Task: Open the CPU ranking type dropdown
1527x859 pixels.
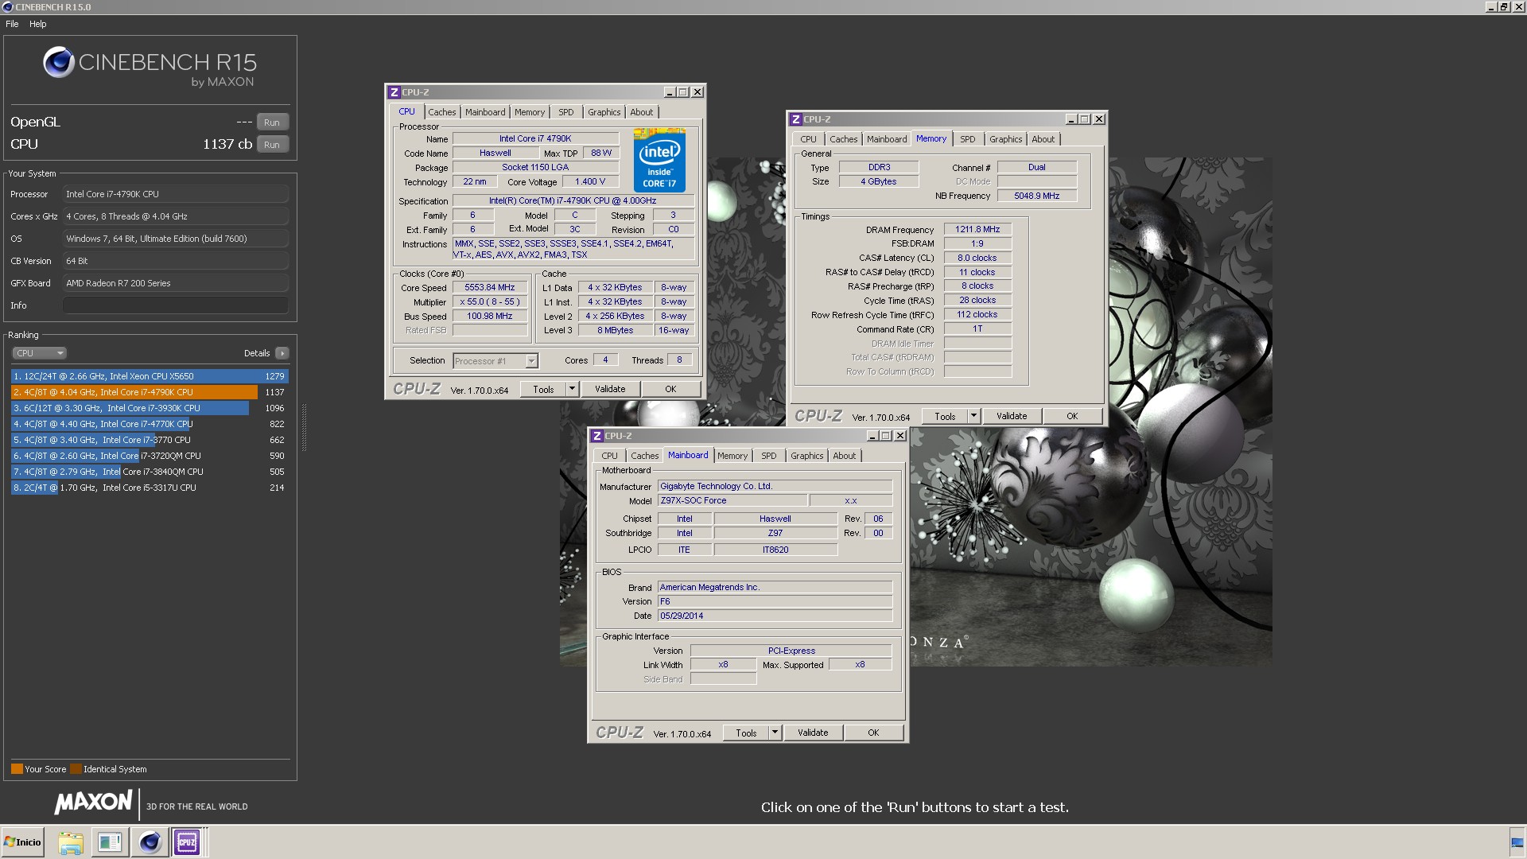Action: [39, 353]
